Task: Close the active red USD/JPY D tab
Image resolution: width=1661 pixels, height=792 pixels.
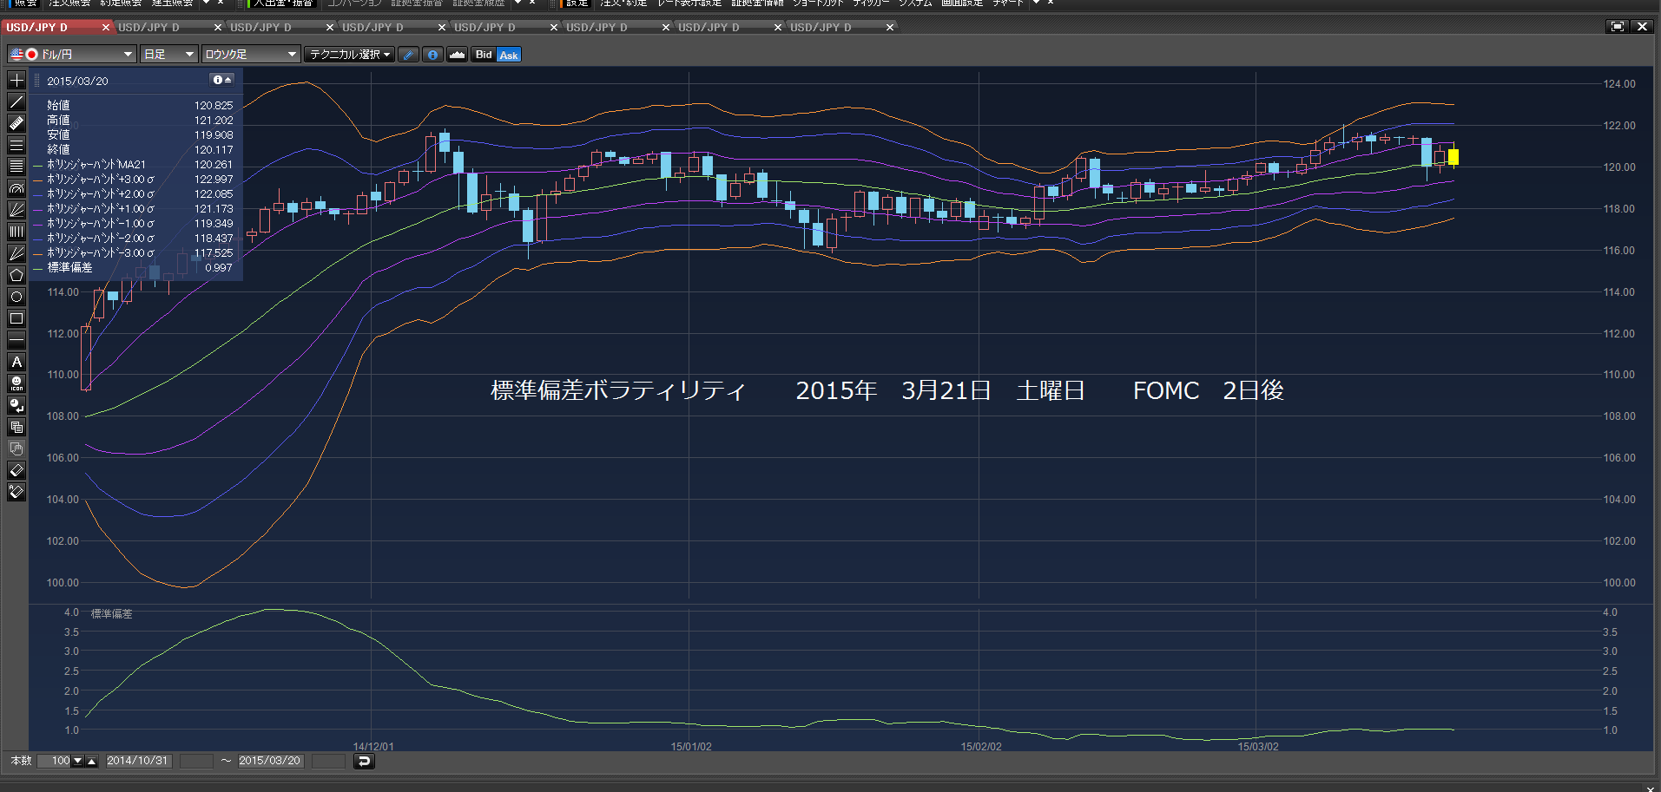Action: (106, 28)
